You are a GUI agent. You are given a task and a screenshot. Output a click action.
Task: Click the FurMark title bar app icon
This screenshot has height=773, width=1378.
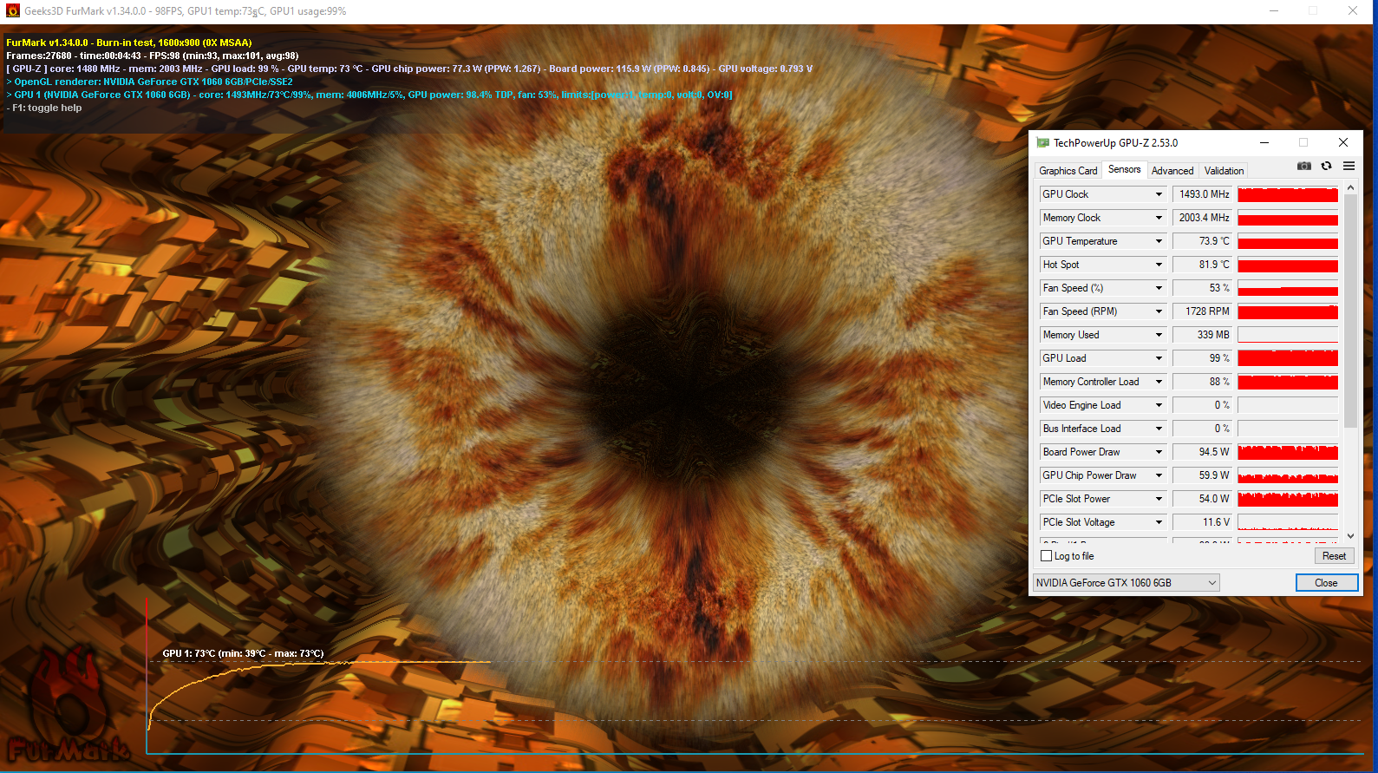(x=12, y=11)
